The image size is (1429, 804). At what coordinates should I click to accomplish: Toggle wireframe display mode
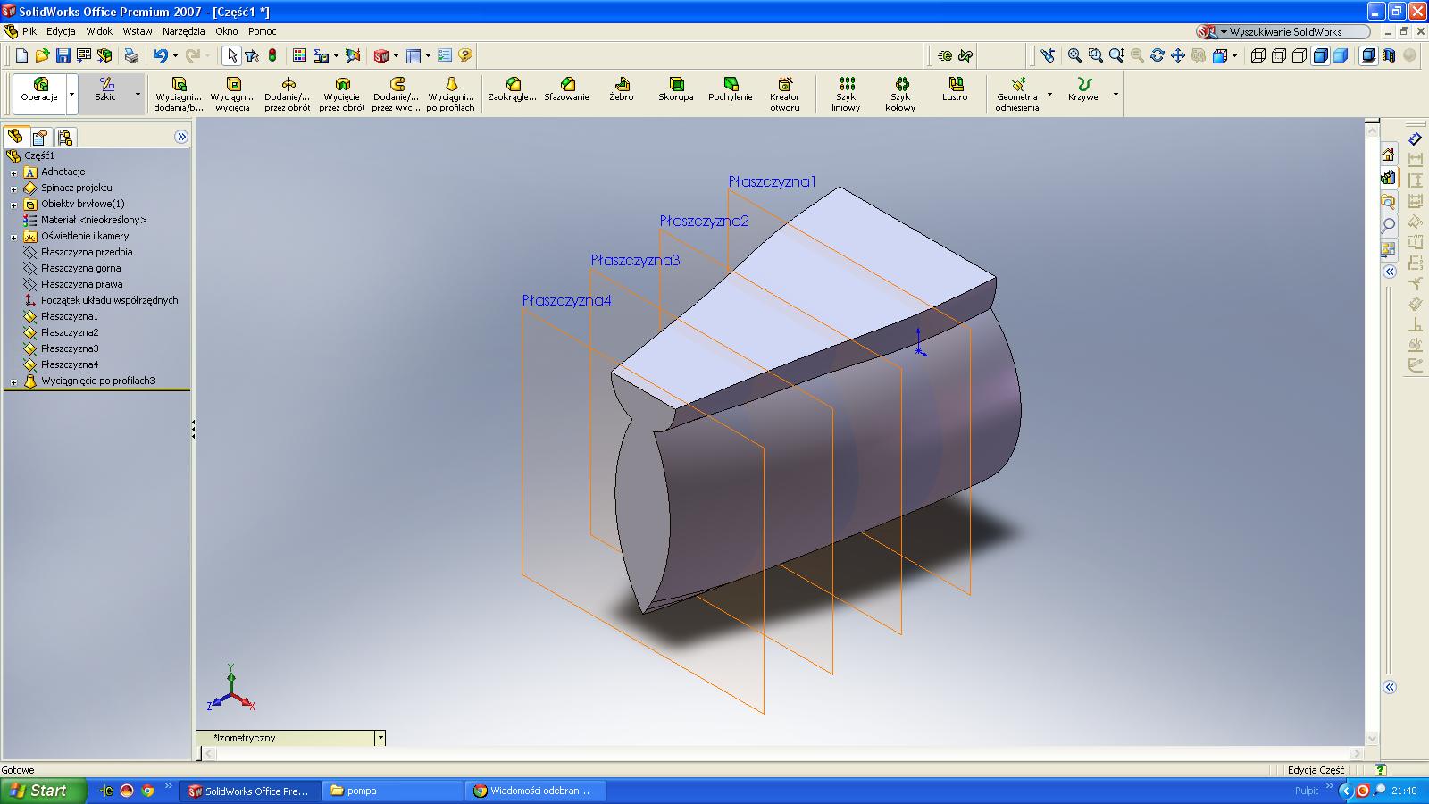[x=1258, y=55]
